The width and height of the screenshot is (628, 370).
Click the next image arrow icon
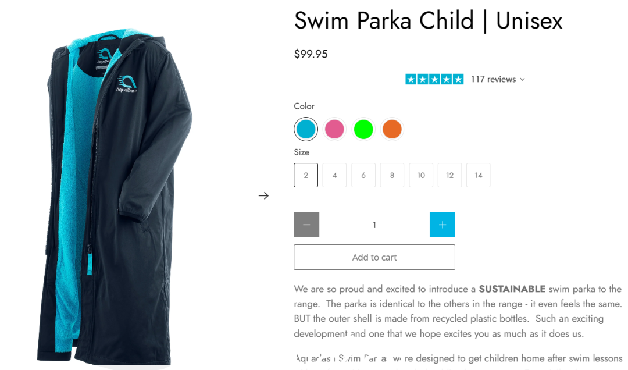tap(263, 195)
